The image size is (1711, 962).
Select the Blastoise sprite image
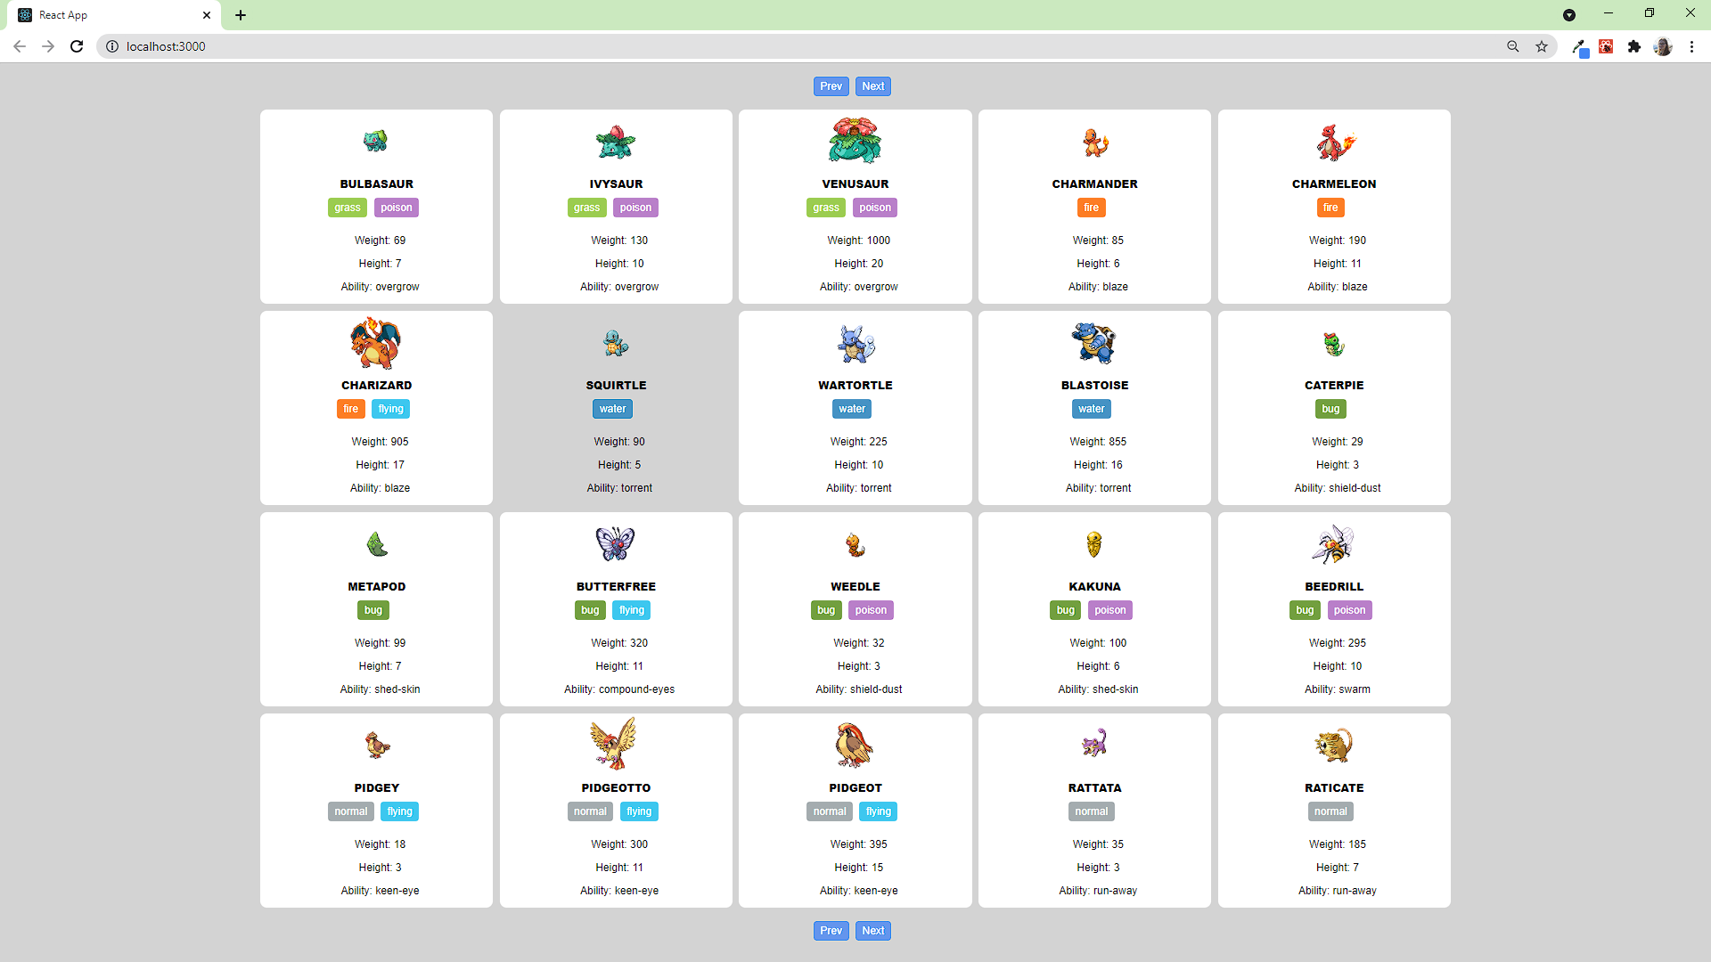point(1093,343)
